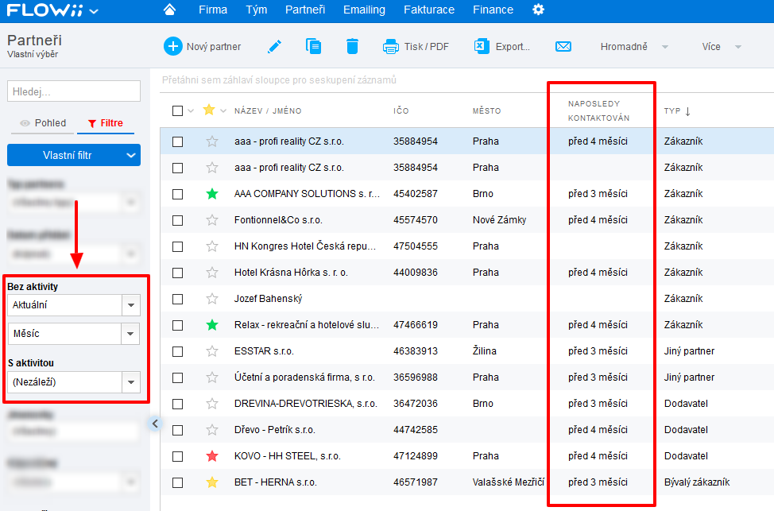
Task: Click the Export button
Action: 502,46
